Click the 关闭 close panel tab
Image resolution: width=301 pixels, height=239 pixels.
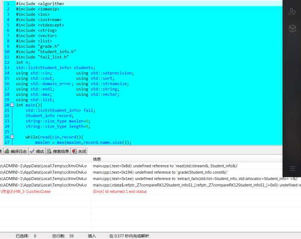click(79, 151)
